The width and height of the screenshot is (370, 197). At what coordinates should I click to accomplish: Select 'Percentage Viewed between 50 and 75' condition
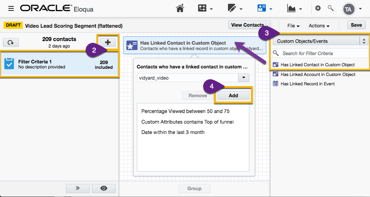pyautogui.click(x=185, y=111)
